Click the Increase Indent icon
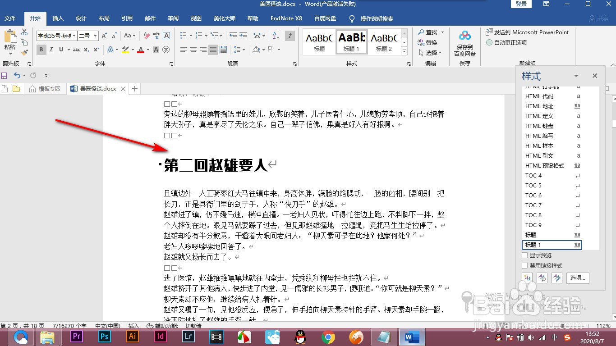The width and height of the screenshot is (616, 346). click(243, 36)
